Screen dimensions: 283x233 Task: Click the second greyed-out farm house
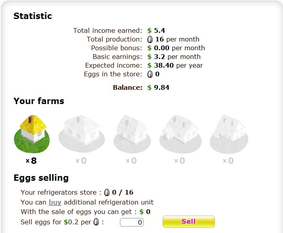click(x=82, y=134)
